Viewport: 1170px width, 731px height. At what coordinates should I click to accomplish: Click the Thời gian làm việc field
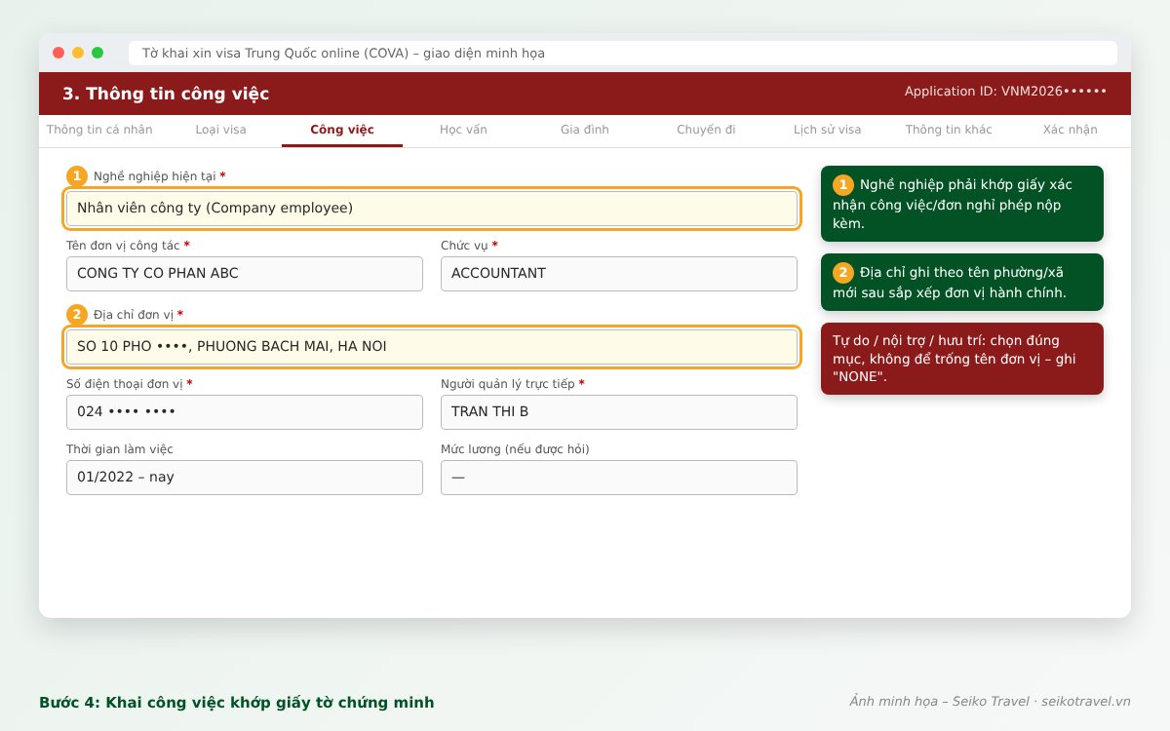click(245, 478)
